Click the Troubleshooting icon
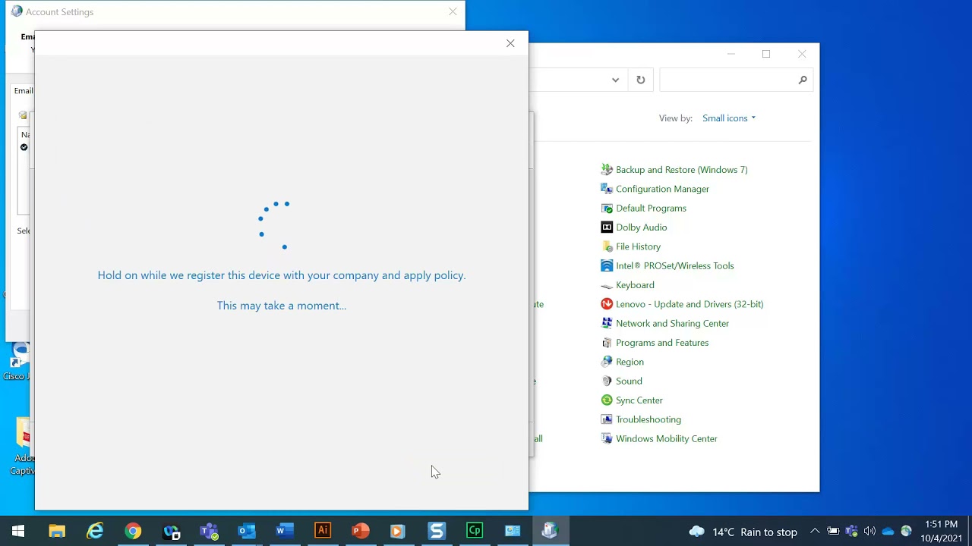972x546 pixels. (606, 419)
